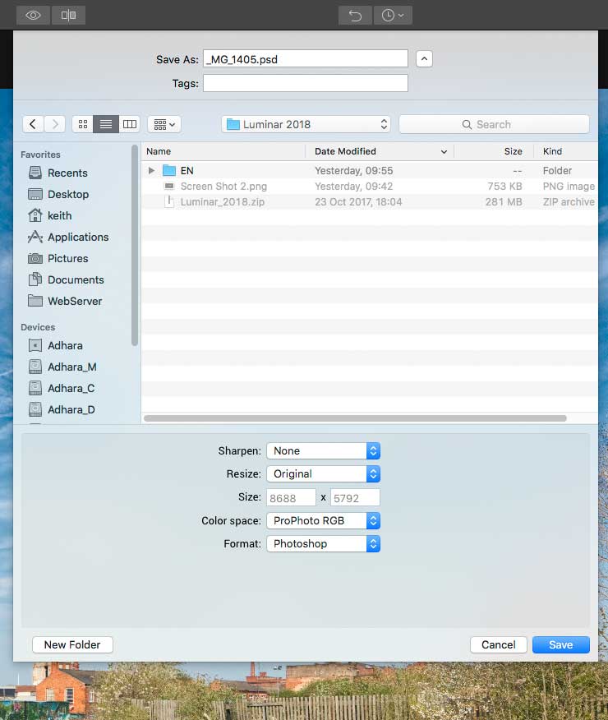This screenshot has height=720, width=608.
Task: Open the Resize dropdown set to Original
Action: (323, 473)
